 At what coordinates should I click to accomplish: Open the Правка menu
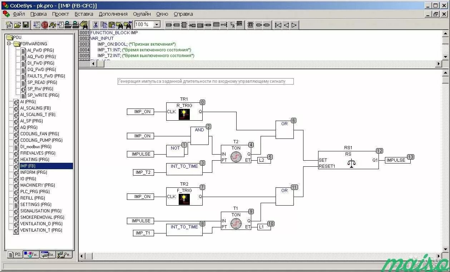click(x=39, y=14)
